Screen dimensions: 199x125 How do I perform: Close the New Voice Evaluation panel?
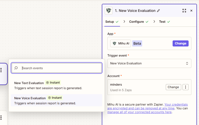pos(191,11)
